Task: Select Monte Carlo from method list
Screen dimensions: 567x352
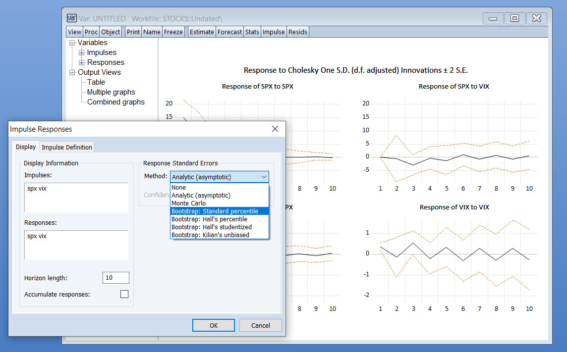Action: click(x=188, y=203)
